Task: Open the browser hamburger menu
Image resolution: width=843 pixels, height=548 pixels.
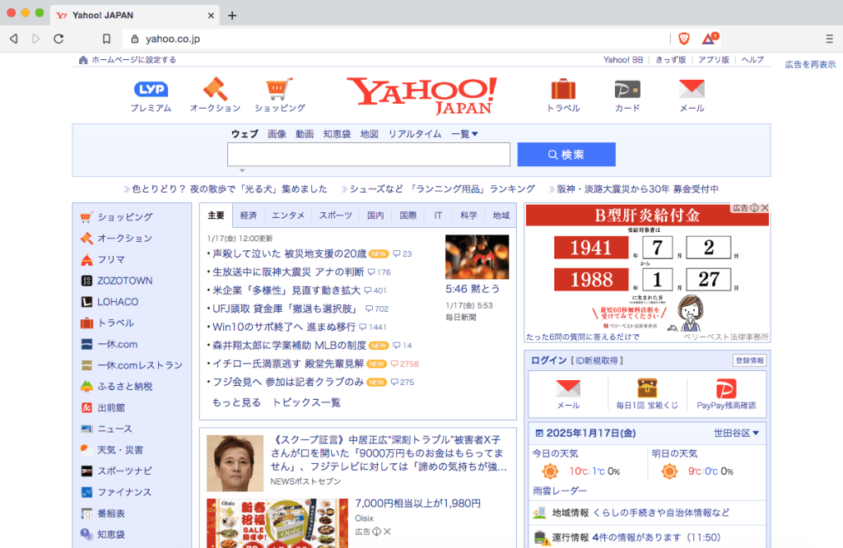Action: [x=830, y=39]
